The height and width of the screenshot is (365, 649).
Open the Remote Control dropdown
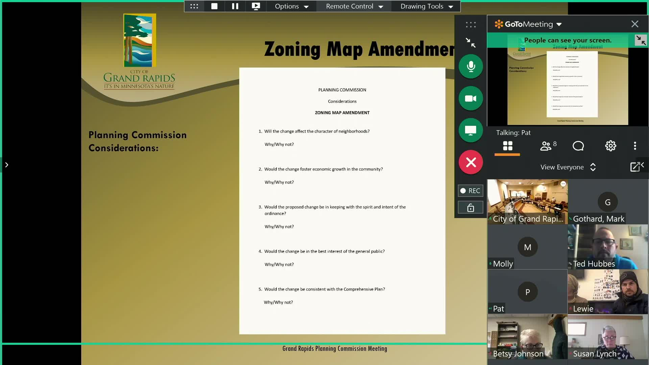click(x=354, y=6)
